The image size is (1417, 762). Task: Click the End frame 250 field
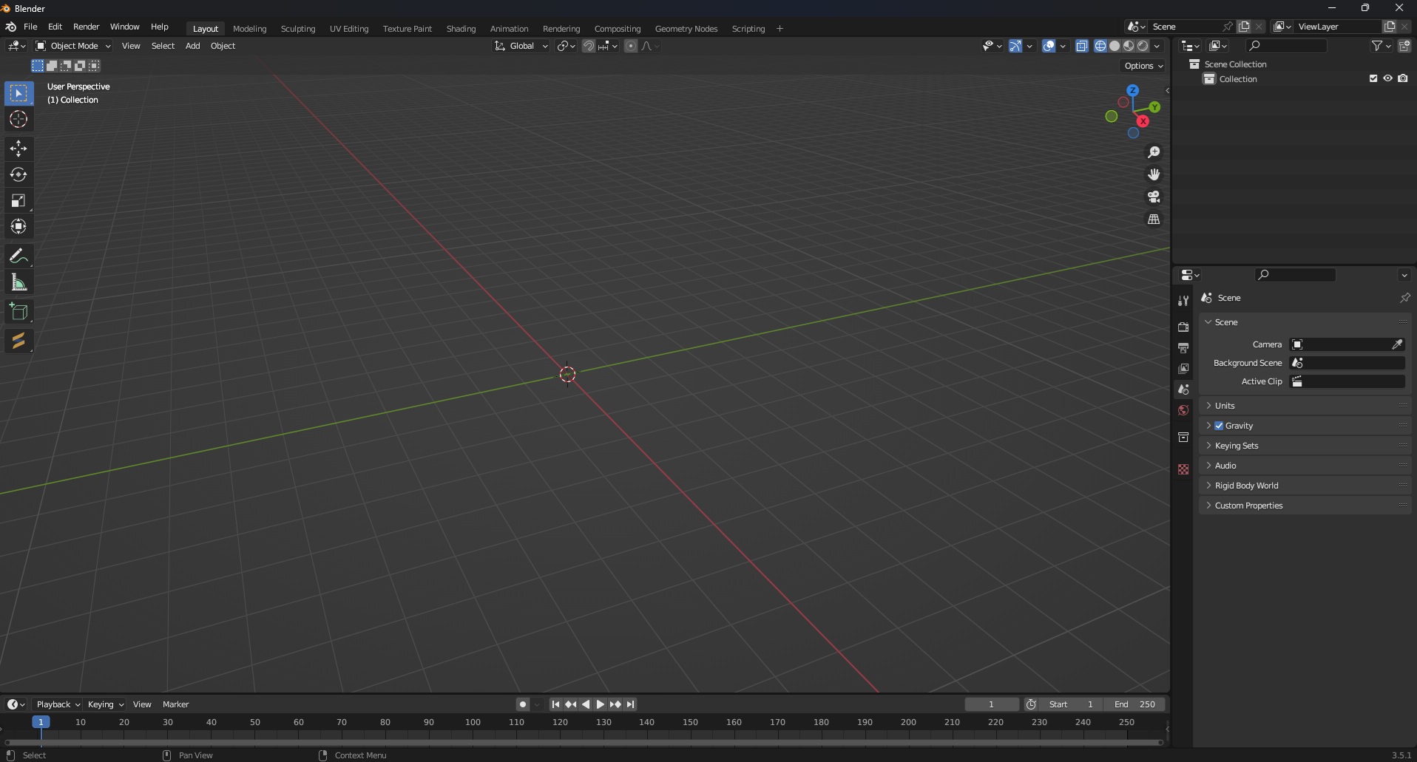1134,704
